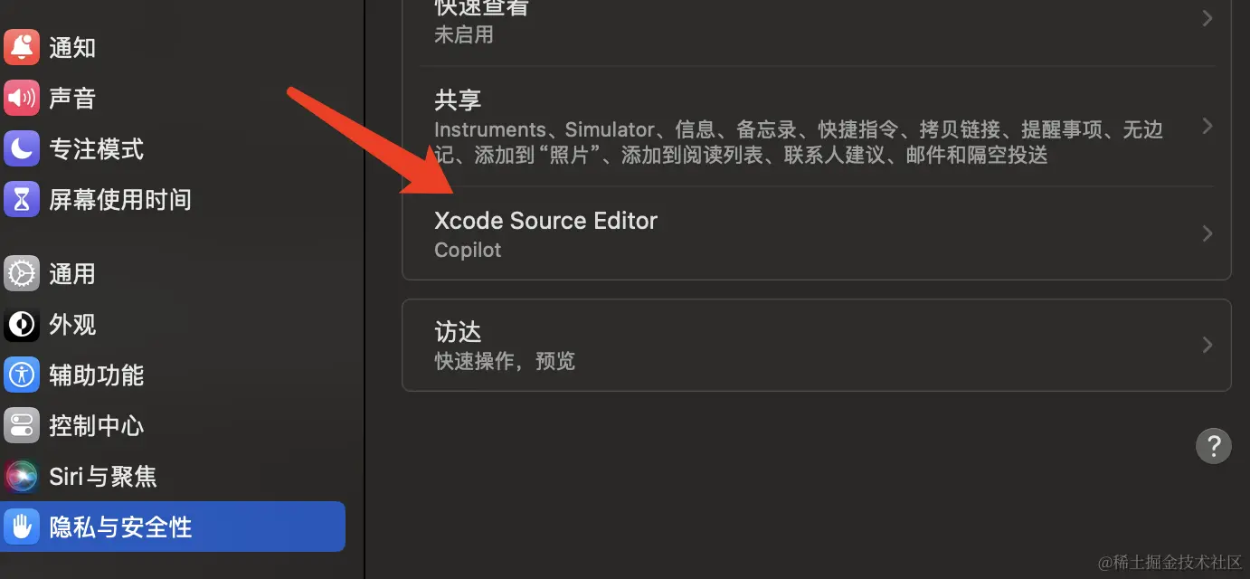This screenshot has width=1250, height=579.
Task: Click the gear 通用 icon
Action: [22, 273]
